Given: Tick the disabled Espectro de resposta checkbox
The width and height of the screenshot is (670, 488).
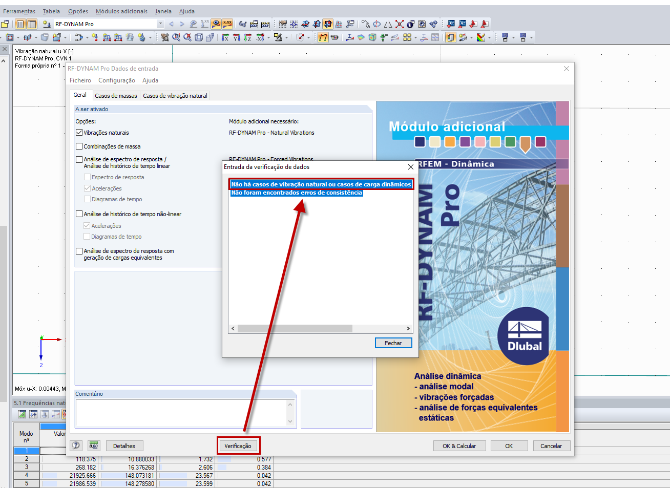Looking at the screenshot, I should (x=87, y=177).
